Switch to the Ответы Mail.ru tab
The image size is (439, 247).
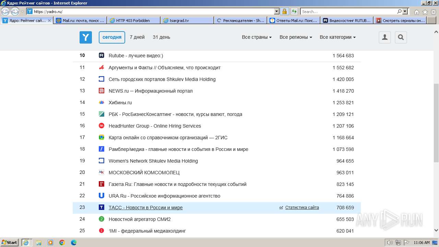click(294, 21)
